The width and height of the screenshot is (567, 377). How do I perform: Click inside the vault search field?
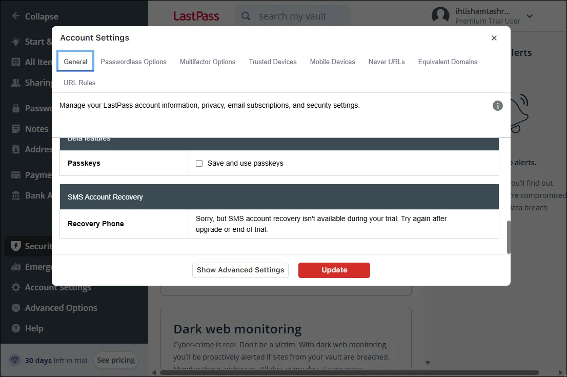coord(292,16)
